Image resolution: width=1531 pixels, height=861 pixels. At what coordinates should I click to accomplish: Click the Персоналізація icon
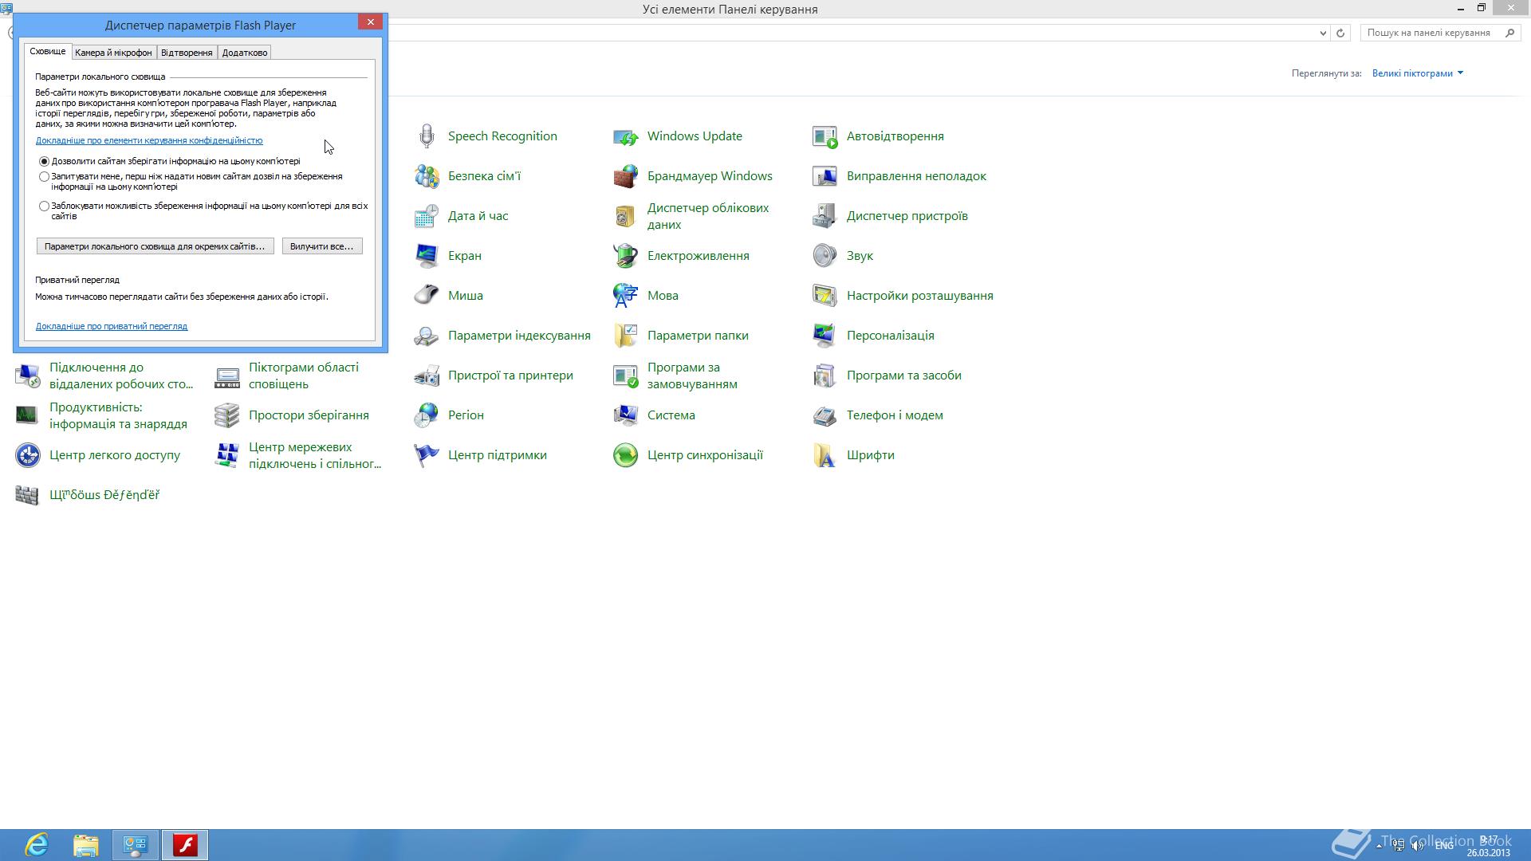pos(825,336)
